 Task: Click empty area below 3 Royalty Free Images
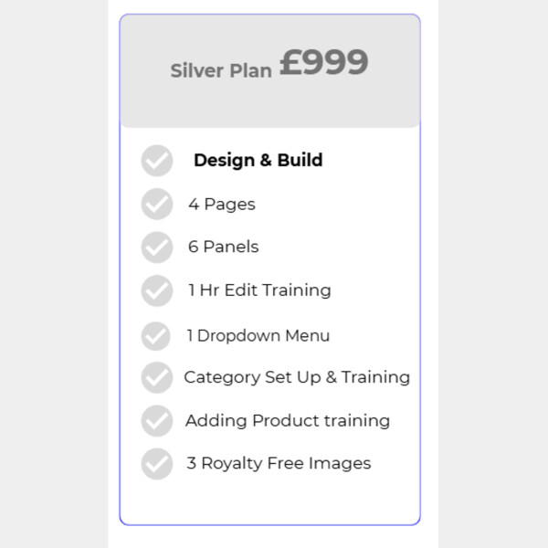tap(269, 501)
